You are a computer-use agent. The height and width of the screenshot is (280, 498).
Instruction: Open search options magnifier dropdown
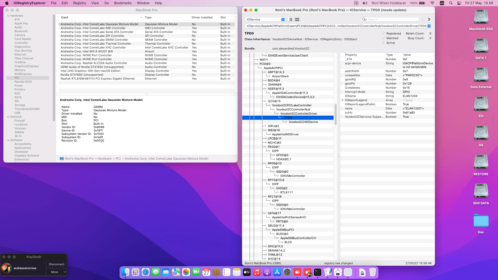pos(364,19)
